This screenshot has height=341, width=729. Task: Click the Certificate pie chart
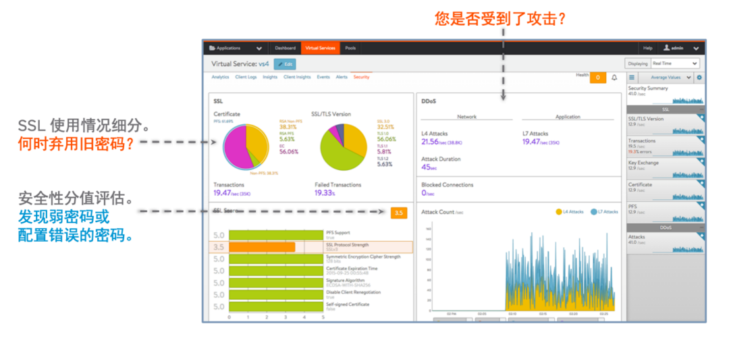click(x=246, y=147)
